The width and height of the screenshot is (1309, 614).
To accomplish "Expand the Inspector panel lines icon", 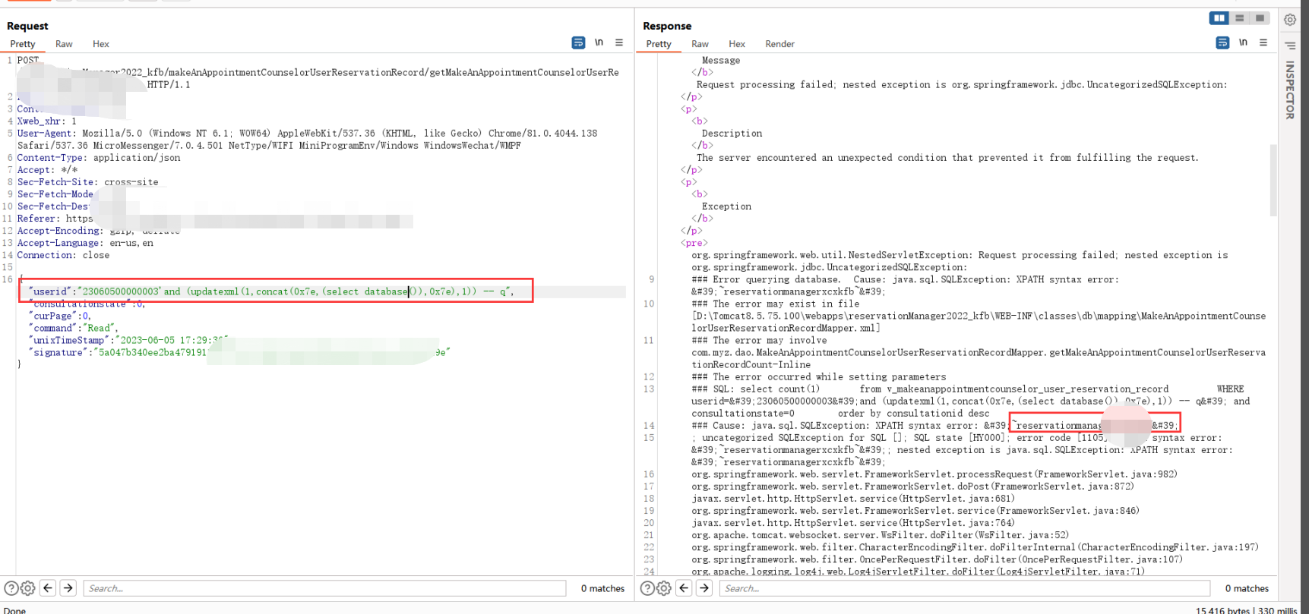I will 1290,46.
